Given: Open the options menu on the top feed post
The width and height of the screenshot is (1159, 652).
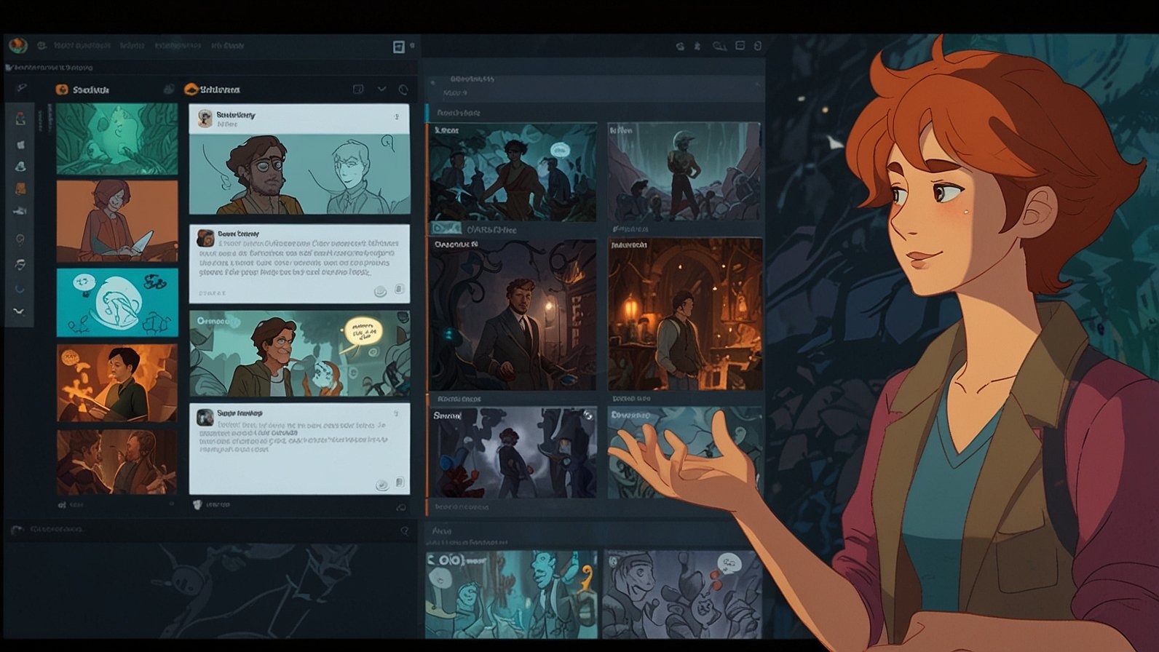Looking at the screenshot, I should [397, 116].
